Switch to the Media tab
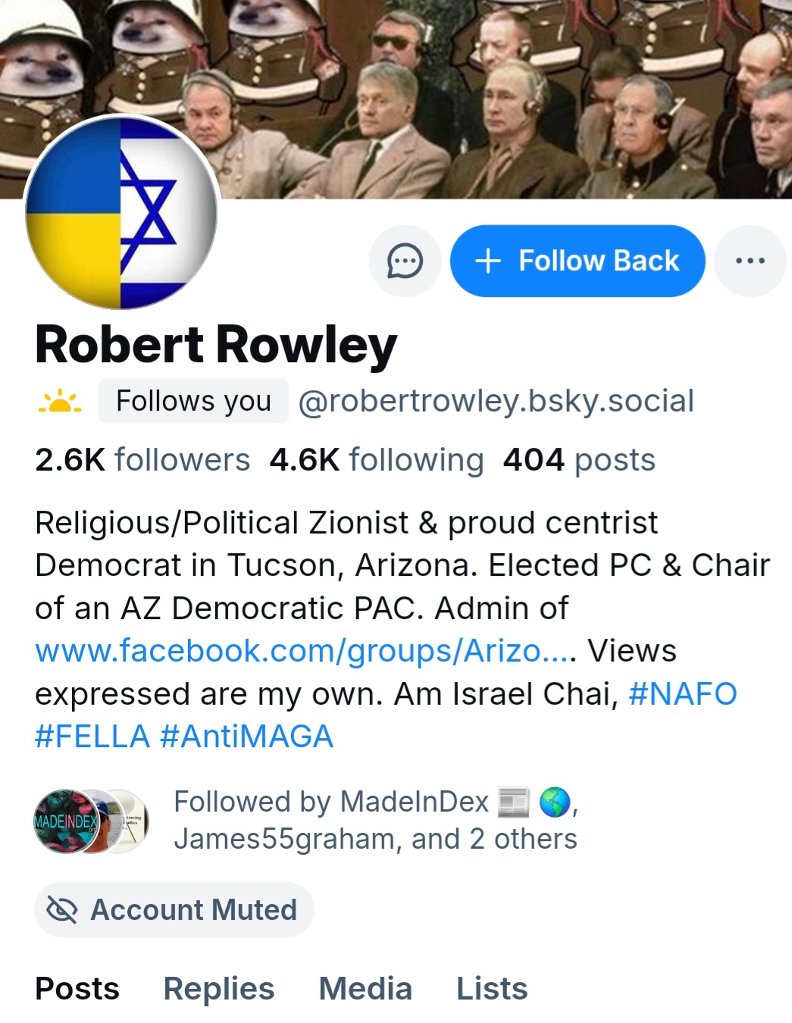792x1023 pixels. click(x=365, y=989)
